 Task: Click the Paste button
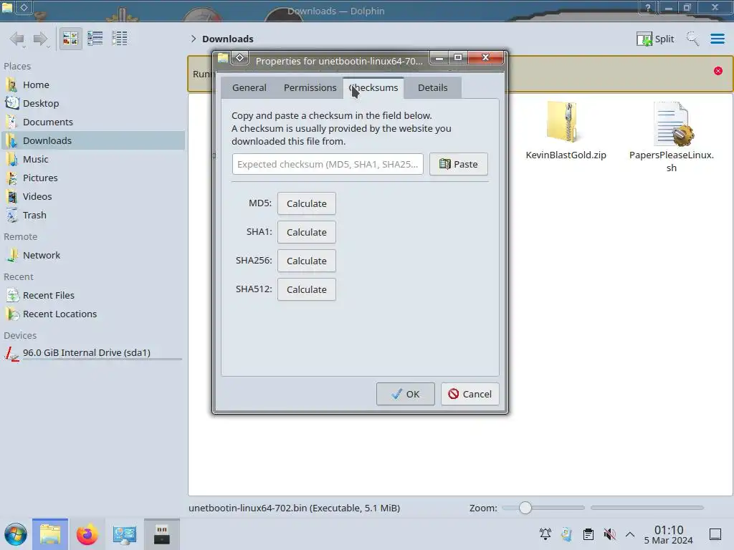tap(459, 164)
